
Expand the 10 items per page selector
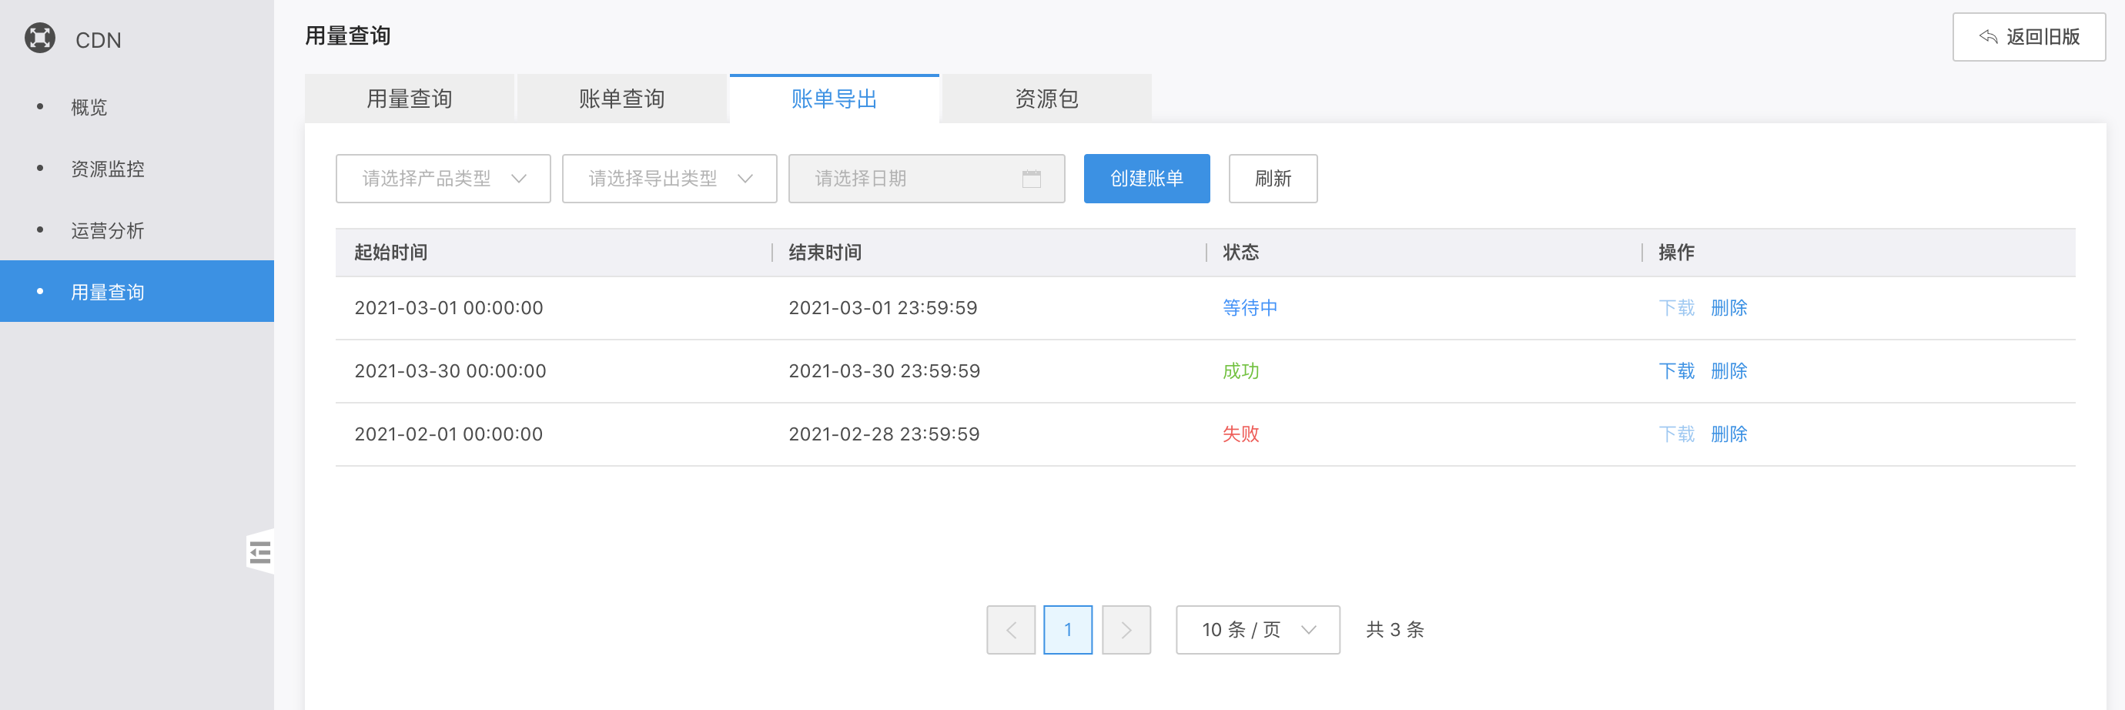coord(1257,630)
